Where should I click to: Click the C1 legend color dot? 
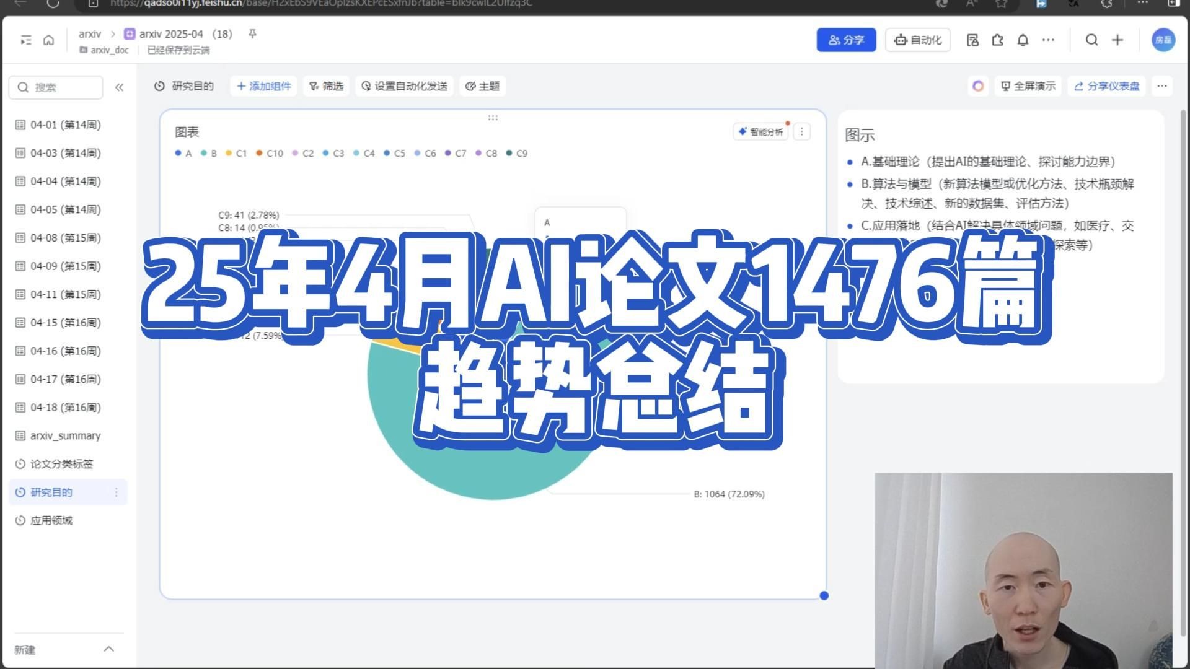(228, 153)
